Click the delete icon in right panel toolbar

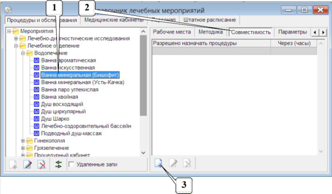click(187, 164)
